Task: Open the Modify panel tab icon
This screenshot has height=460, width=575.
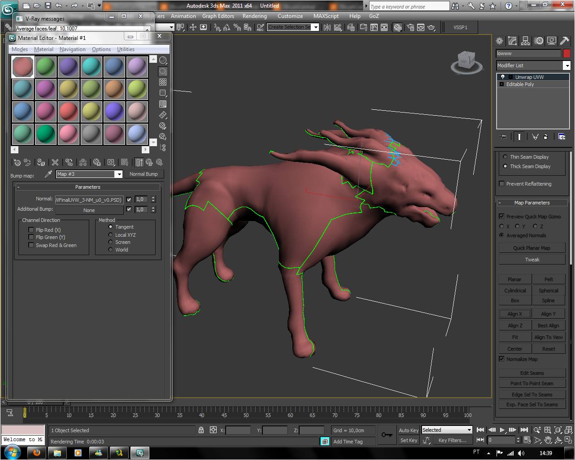Action: point(512,41)
